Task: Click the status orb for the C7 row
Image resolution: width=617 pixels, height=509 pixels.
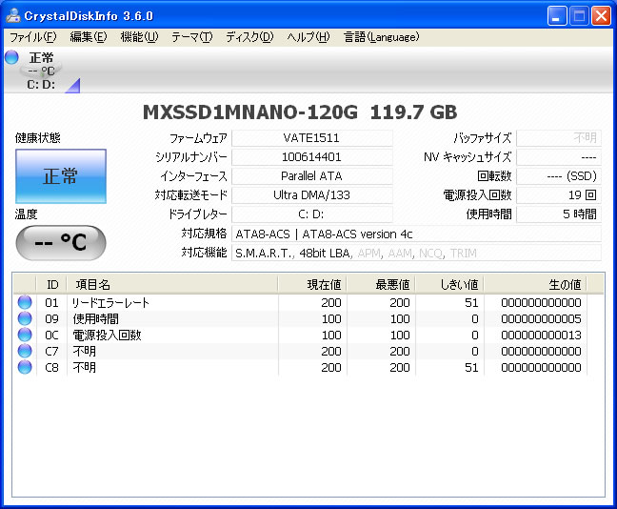Action: [x=25, y=351]
